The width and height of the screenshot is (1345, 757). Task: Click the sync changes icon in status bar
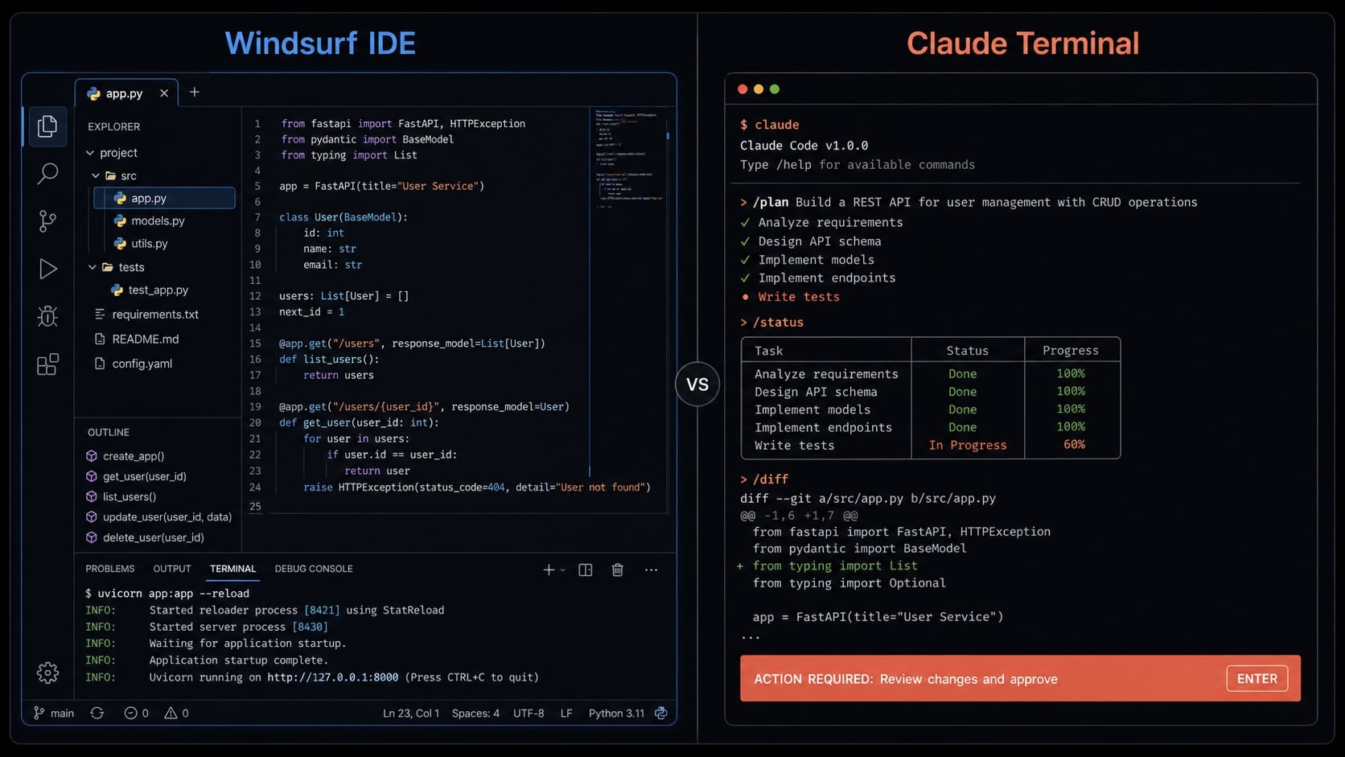point(97,713)
